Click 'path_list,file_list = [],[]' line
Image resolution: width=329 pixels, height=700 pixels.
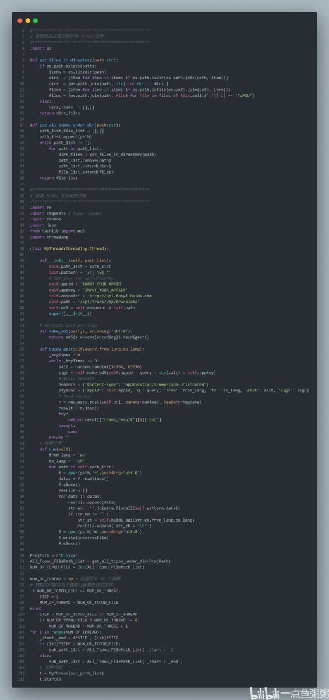click(72, 131)
